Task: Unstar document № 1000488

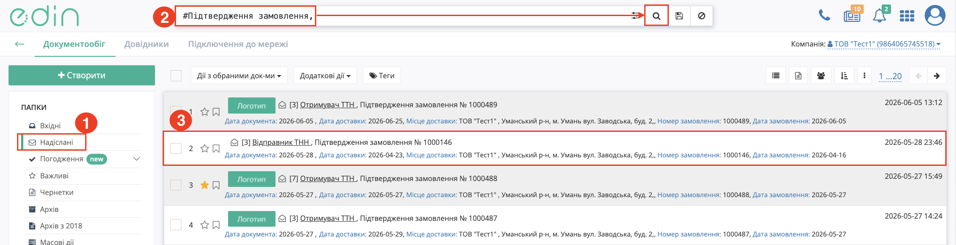Action: (x=205, y=185)
